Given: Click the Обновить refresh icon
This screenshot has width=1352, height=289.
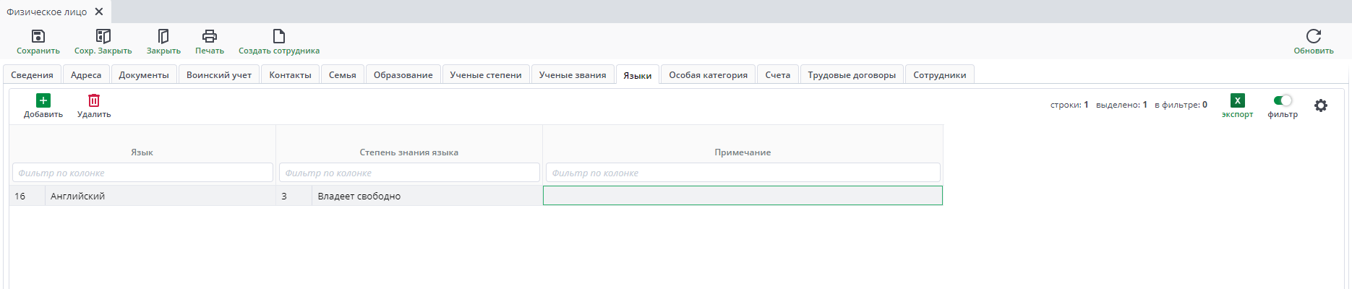Looking at the screenshot, I should pyautogui.click(x=1314, y=36).
